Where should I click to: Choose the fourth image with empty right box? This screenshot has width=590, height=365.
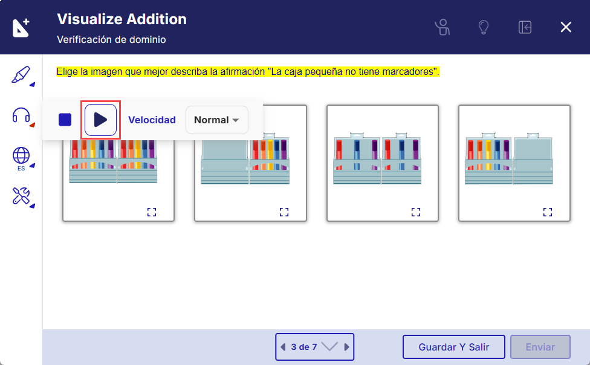[x=514, y=163]
